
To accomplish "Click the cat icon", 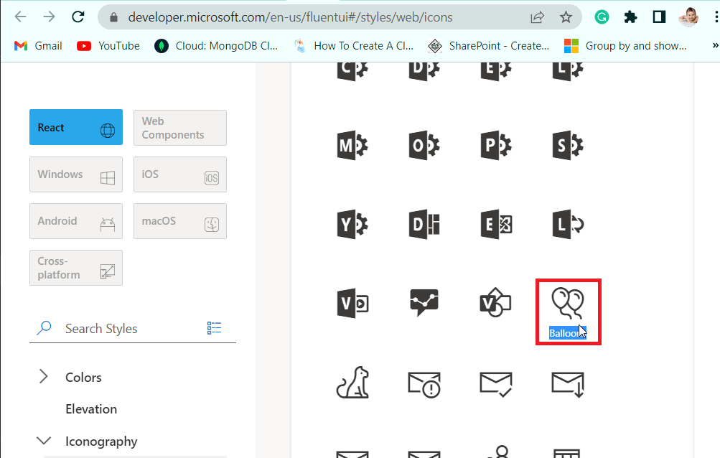I will [352, 382].
